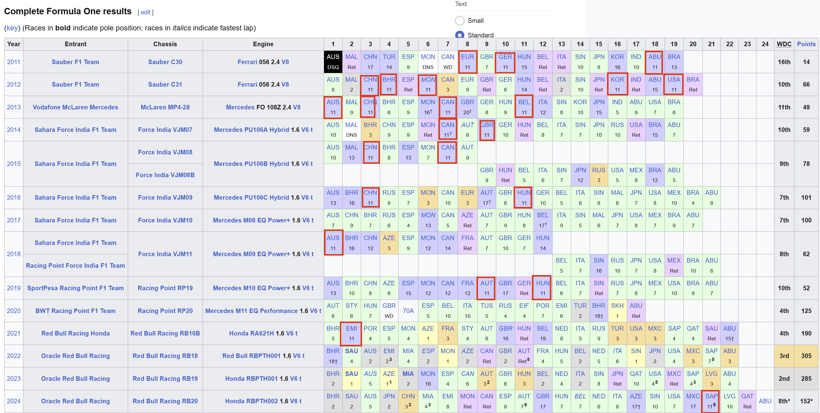This screenshot has height=413, width=820.
Task: Select the Standard text size radio button
Action: tap(459, 34)
